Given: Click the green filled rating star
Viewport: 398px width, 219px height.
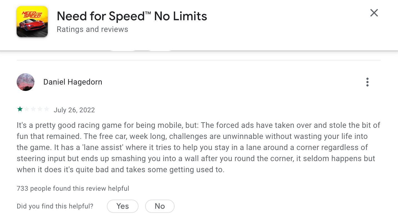Looking at the screenshot, I should (x=20, y=109).
